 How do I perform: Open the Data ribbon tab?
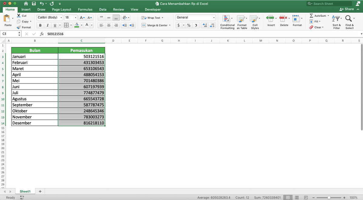[x=103, y=9]
